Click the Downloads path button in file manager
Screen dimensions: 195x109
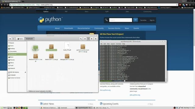pos(30,39)
